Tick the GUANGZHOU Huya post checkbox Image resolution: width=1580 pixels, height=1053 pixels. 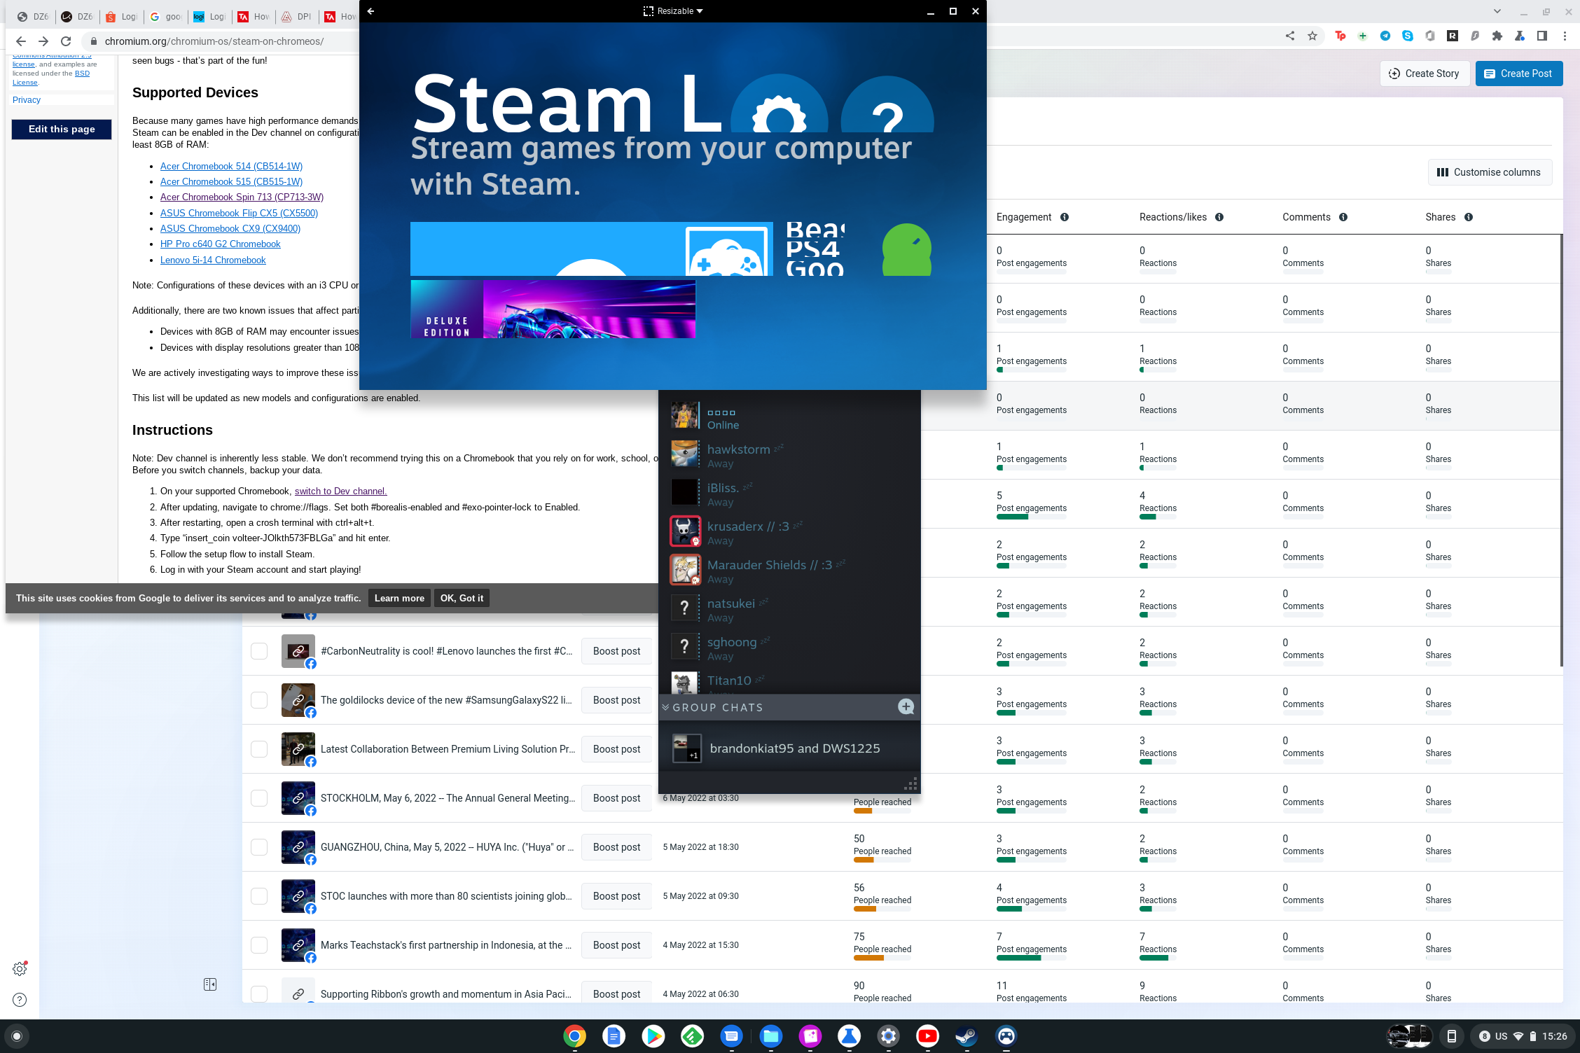pyautogui.click(x=259, y=847)
